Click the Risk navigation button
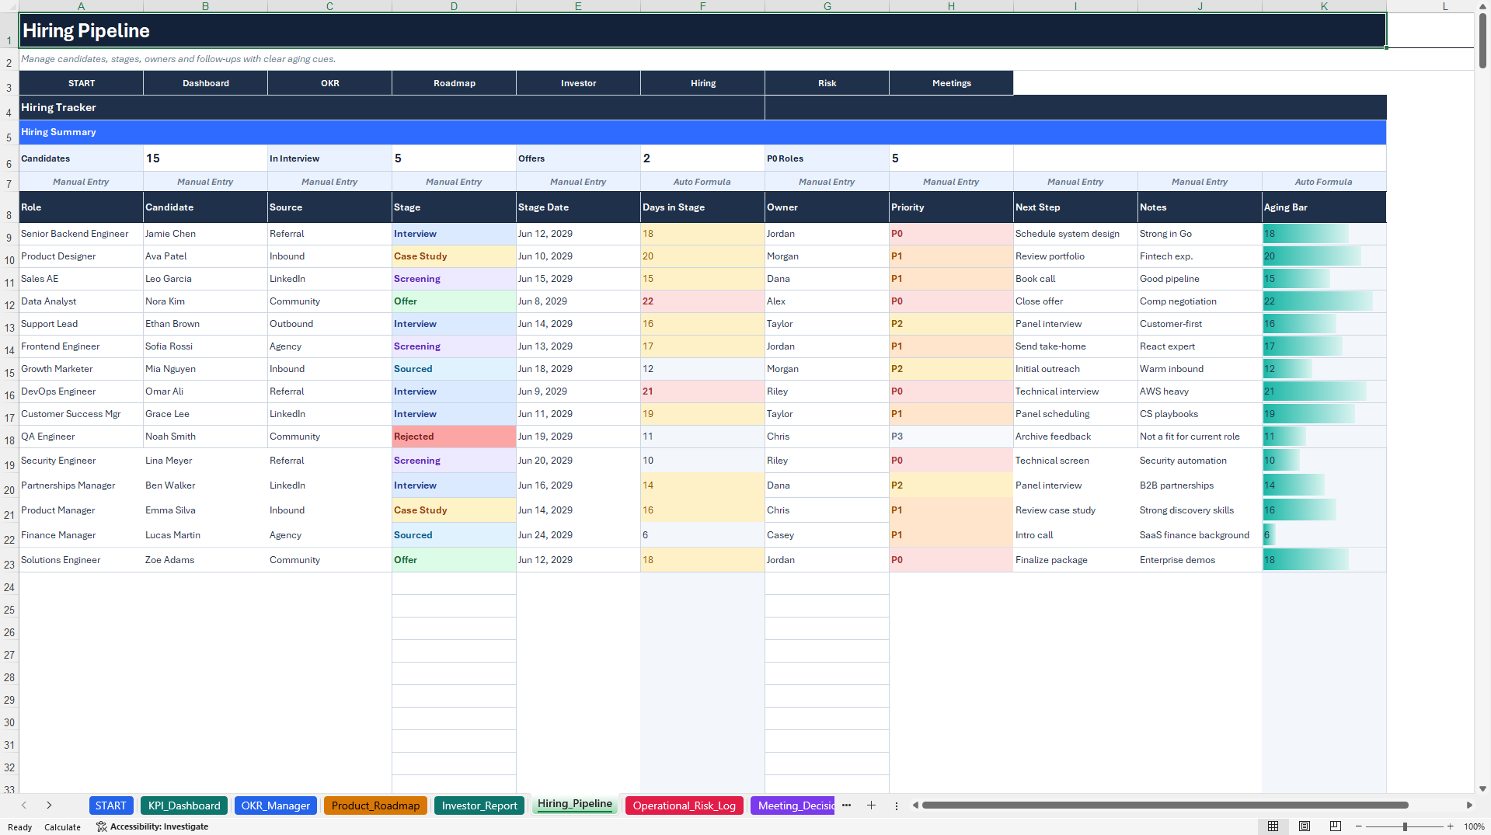Screen dimensions: 1491x835 point(827,83)
